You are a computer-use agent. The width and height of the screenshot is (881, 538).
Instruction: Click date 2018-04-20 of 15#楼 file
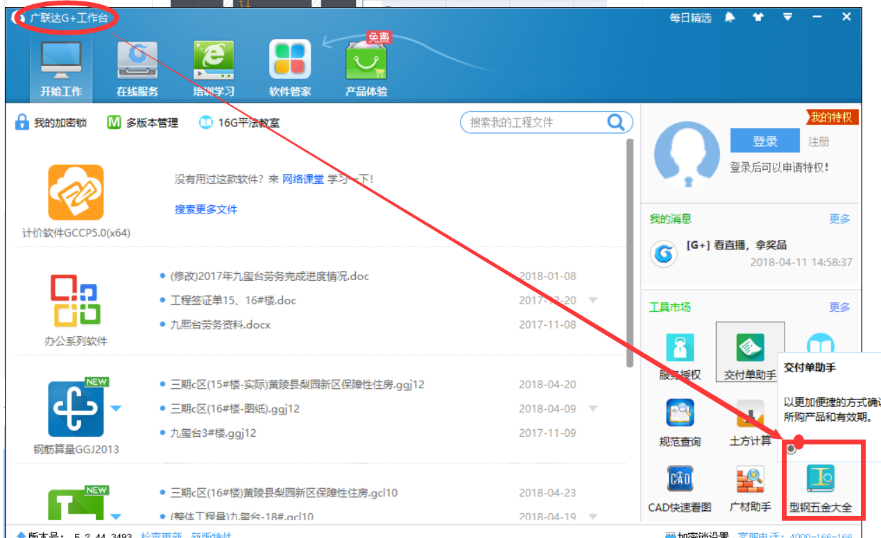tap(547, 385)
